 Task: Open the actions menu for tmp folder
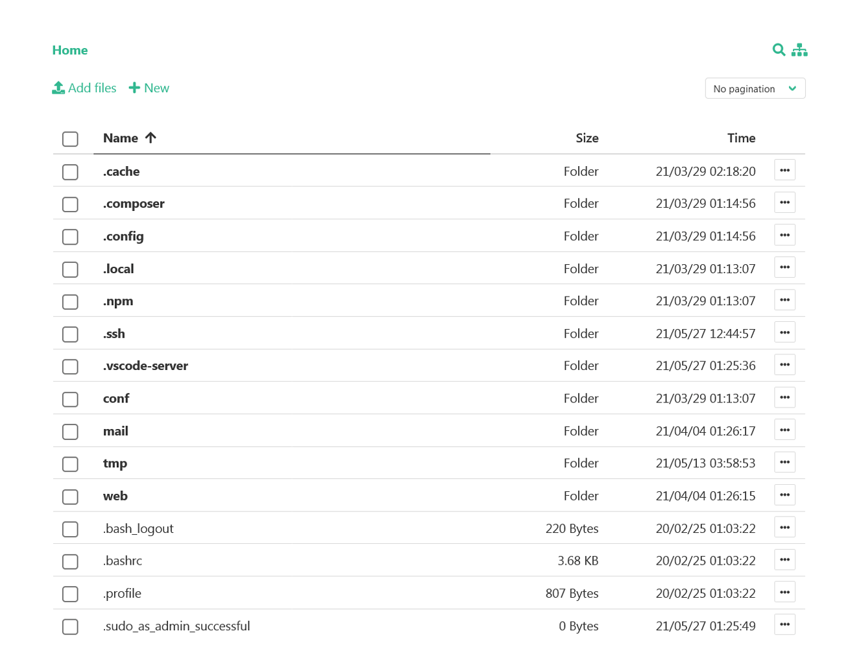tap(784, 462)
